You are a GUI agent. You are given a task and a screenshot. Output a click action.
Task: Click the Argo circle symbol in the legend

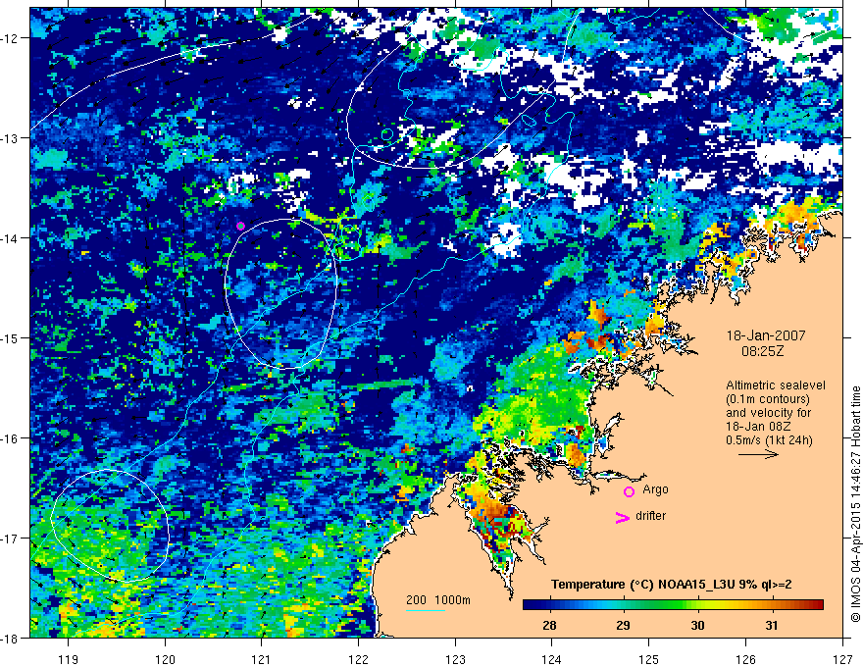pos(629,491)
